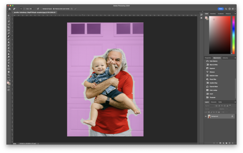
Task: Create new adjustment layer half-circle icon
Action: pyautogui.click(x=223, y=143)
